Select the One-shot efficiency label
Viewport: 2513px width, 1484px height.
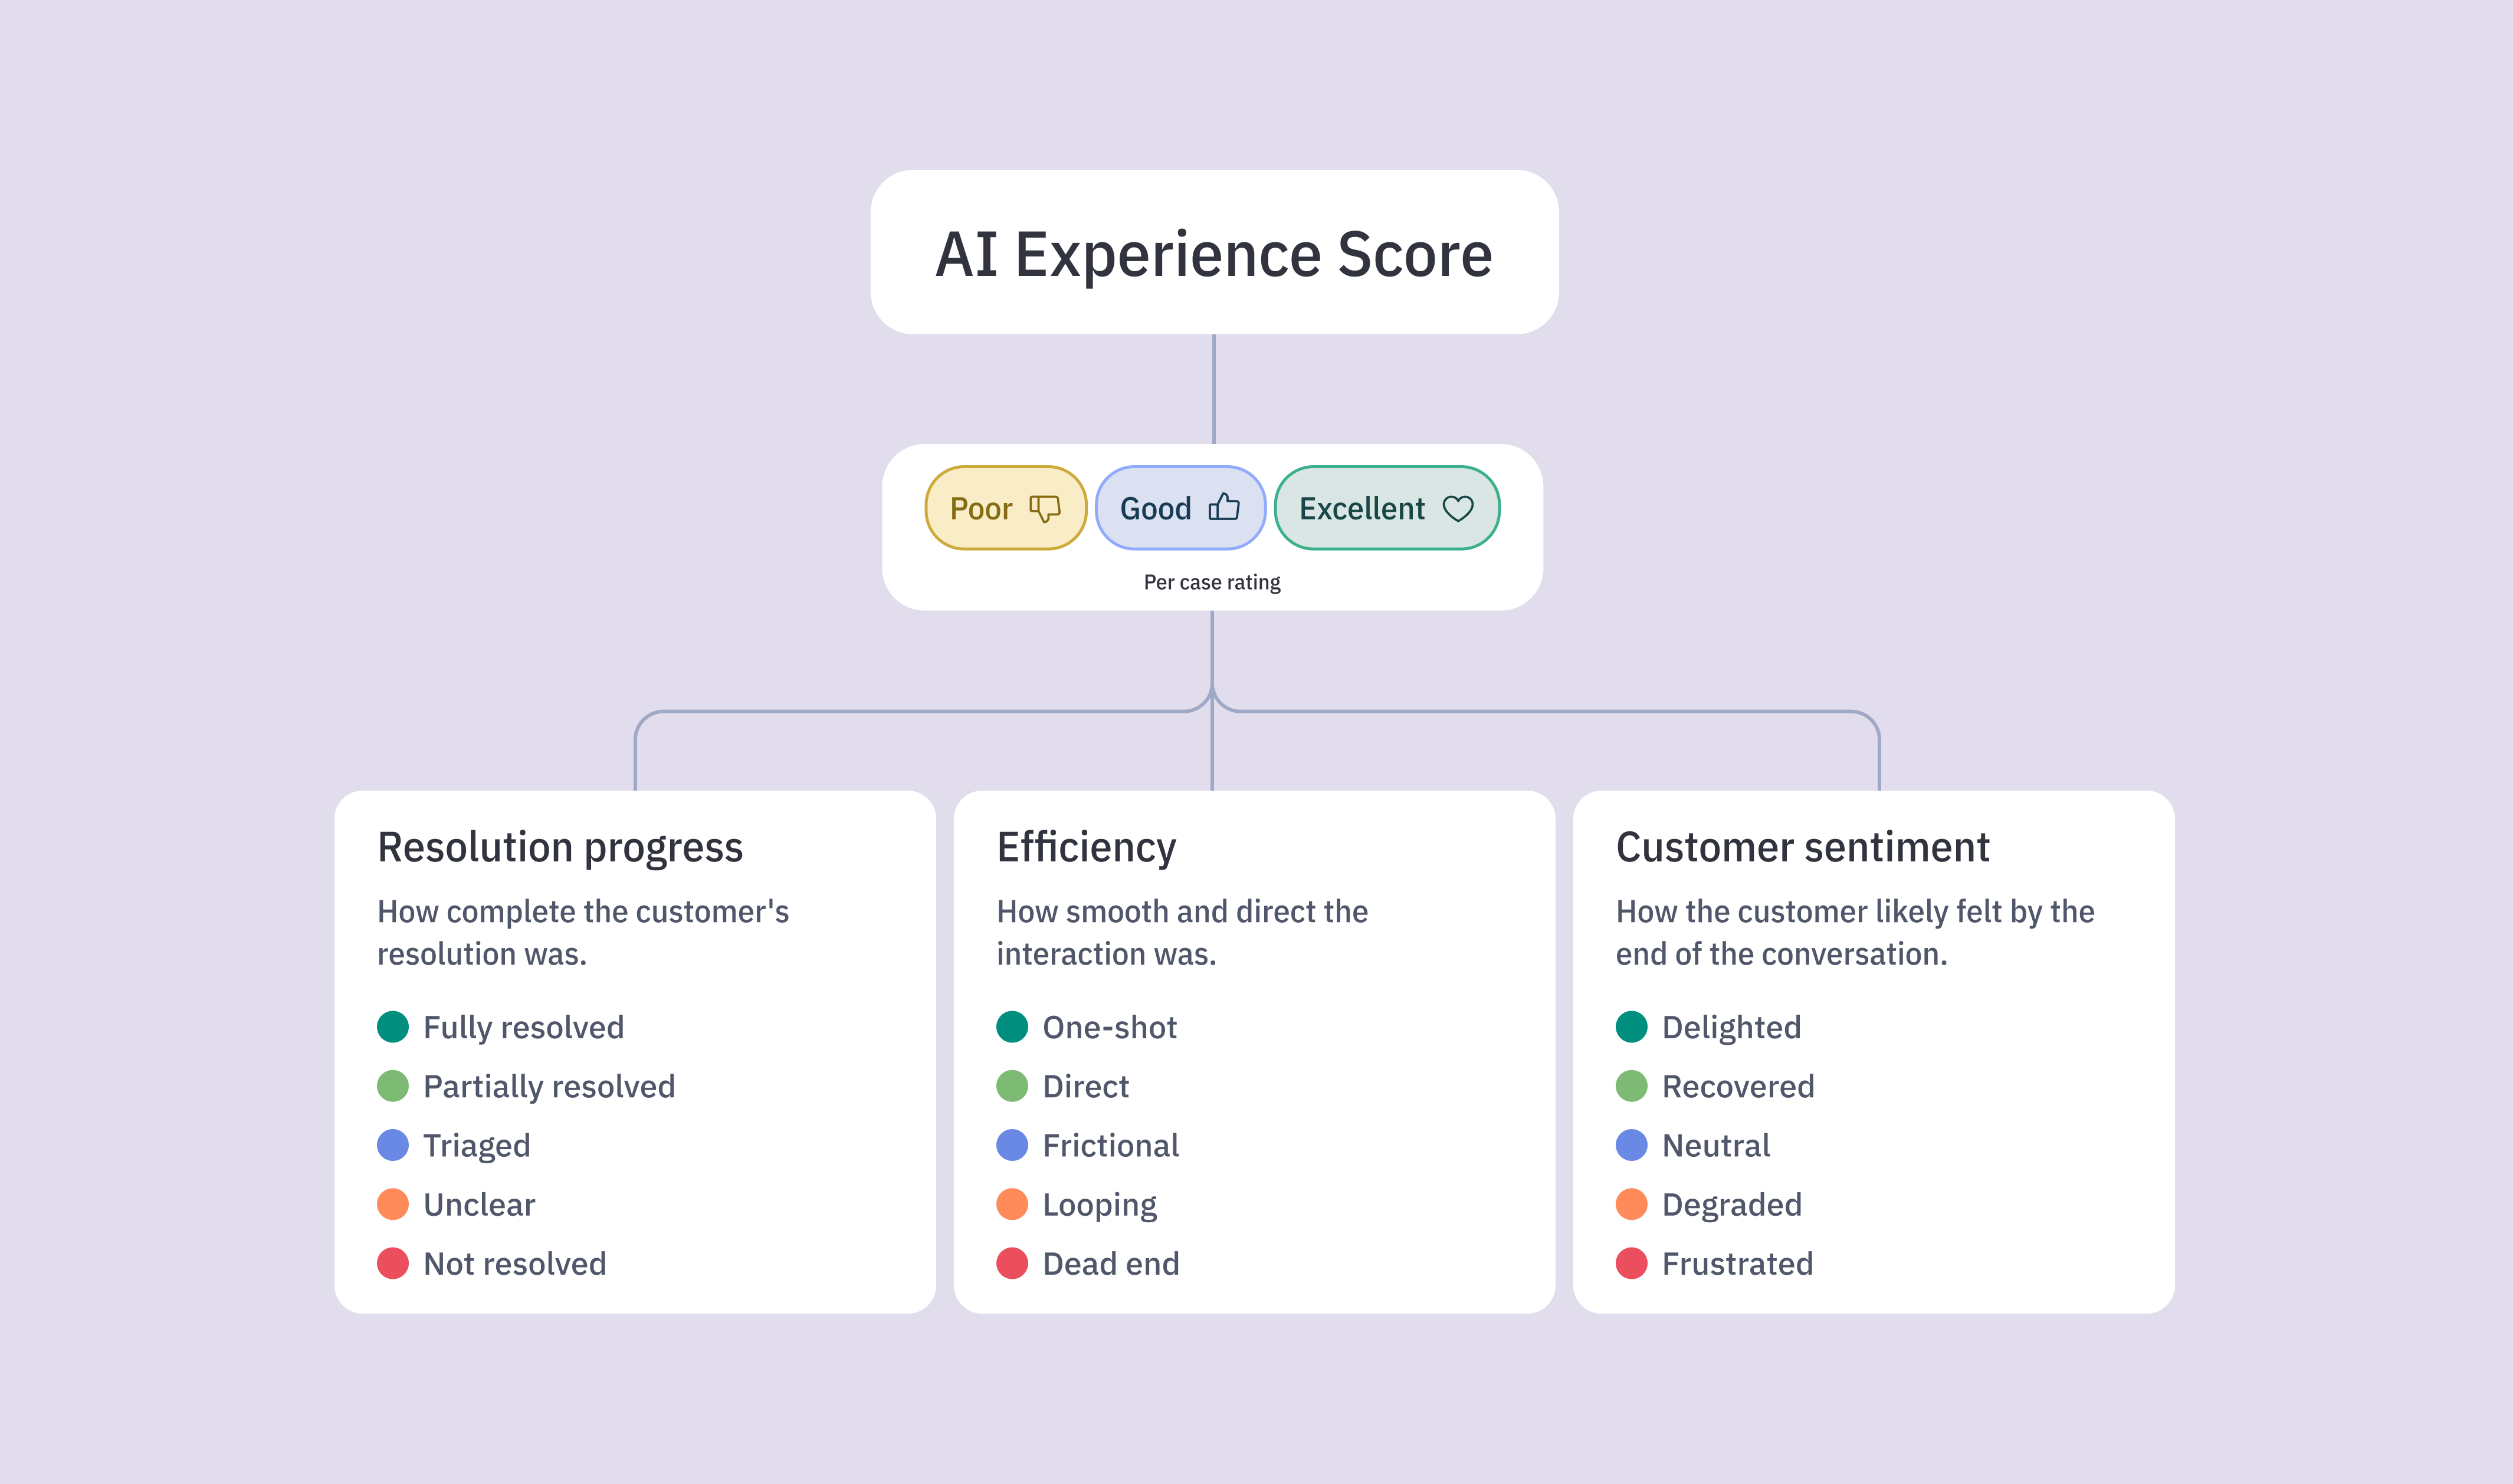click(1110, 1028)
